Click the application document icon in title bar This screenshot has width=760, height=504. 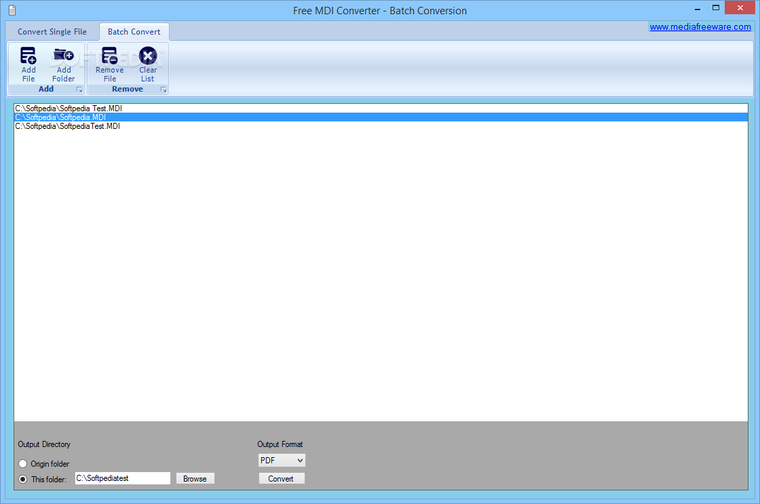[x=12, y=10]
